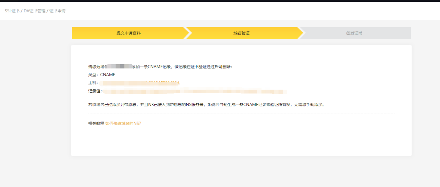Click the paragraph about 帝恩思 NS servers
The image size is (440, 187).
click(x=206, y=105)
